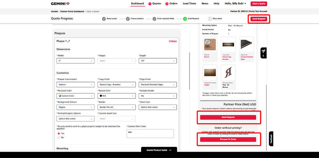This screenshot has height=158, width=319.
Task: Collapse the Plaque 1 section
Action: tap(173, 41)
